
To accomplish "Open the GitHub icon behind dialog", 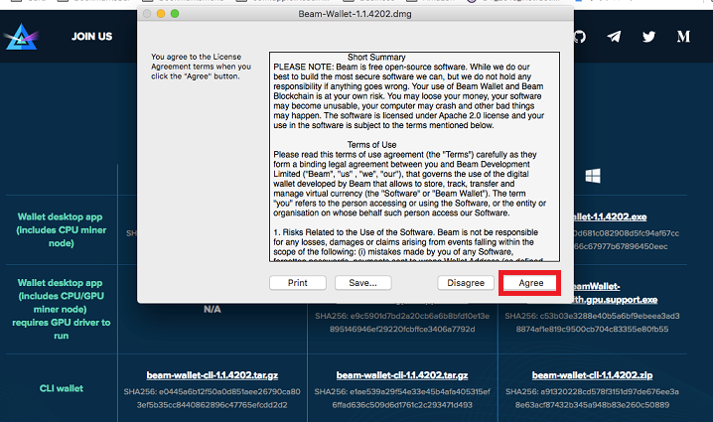I will pyautogui.click(x=580, y=37).
